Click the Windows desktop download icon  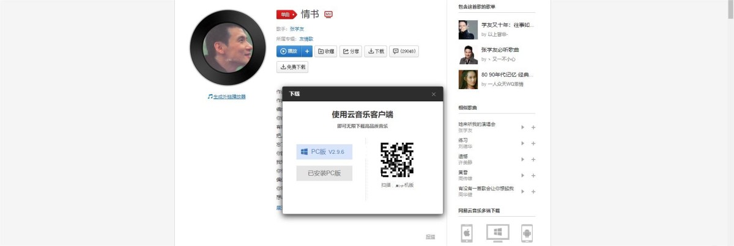pos(497,233)
